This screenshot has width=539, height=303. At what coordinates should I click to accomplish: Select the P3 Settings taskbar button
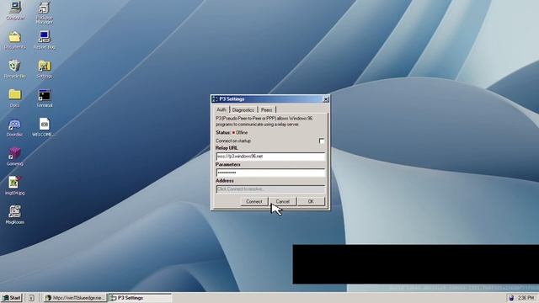pyautogui.click(x=141, y=298)
